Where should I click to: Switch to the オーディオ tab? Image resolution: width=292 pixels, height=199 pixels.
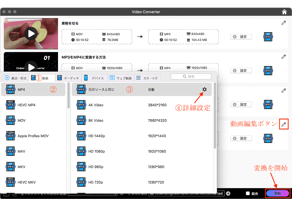pos(68,78)
